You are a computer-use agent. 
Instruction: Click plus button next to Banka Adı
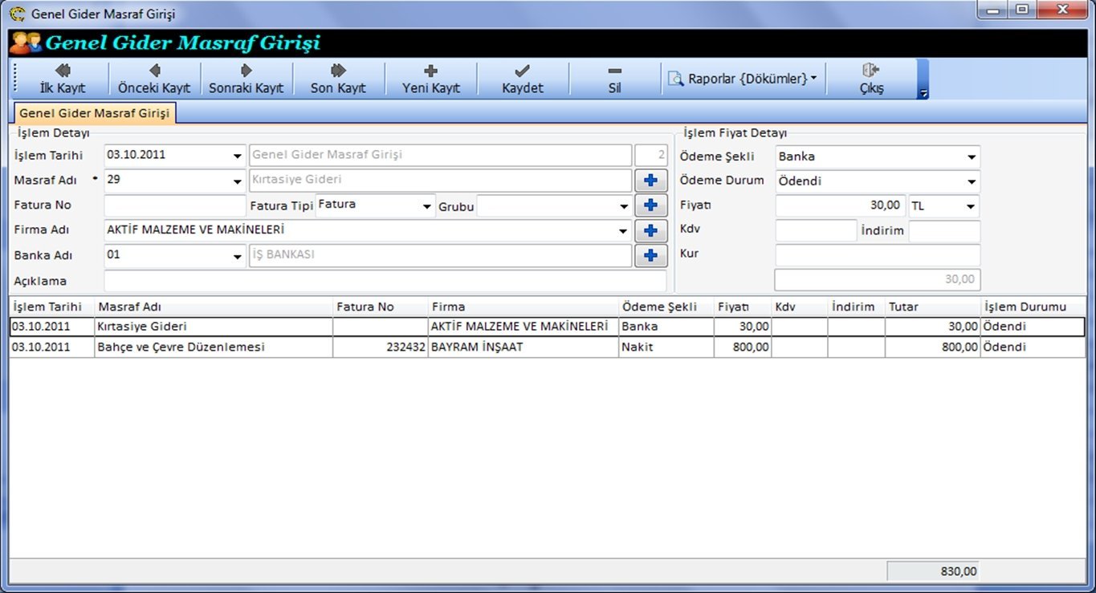(x=650, y=256)
